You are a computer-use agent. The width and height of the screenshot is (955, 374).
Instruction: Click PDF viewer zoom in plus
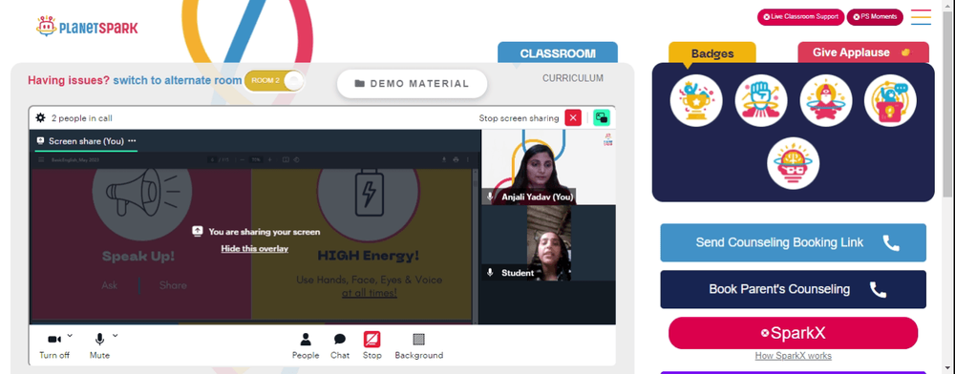point(269,160)
